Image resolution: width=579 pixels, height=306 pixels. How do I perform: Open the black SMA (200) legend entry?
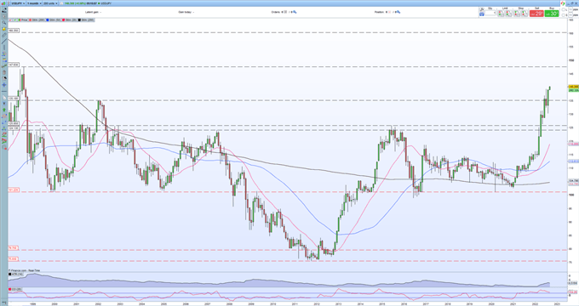[x=86, y=20]
